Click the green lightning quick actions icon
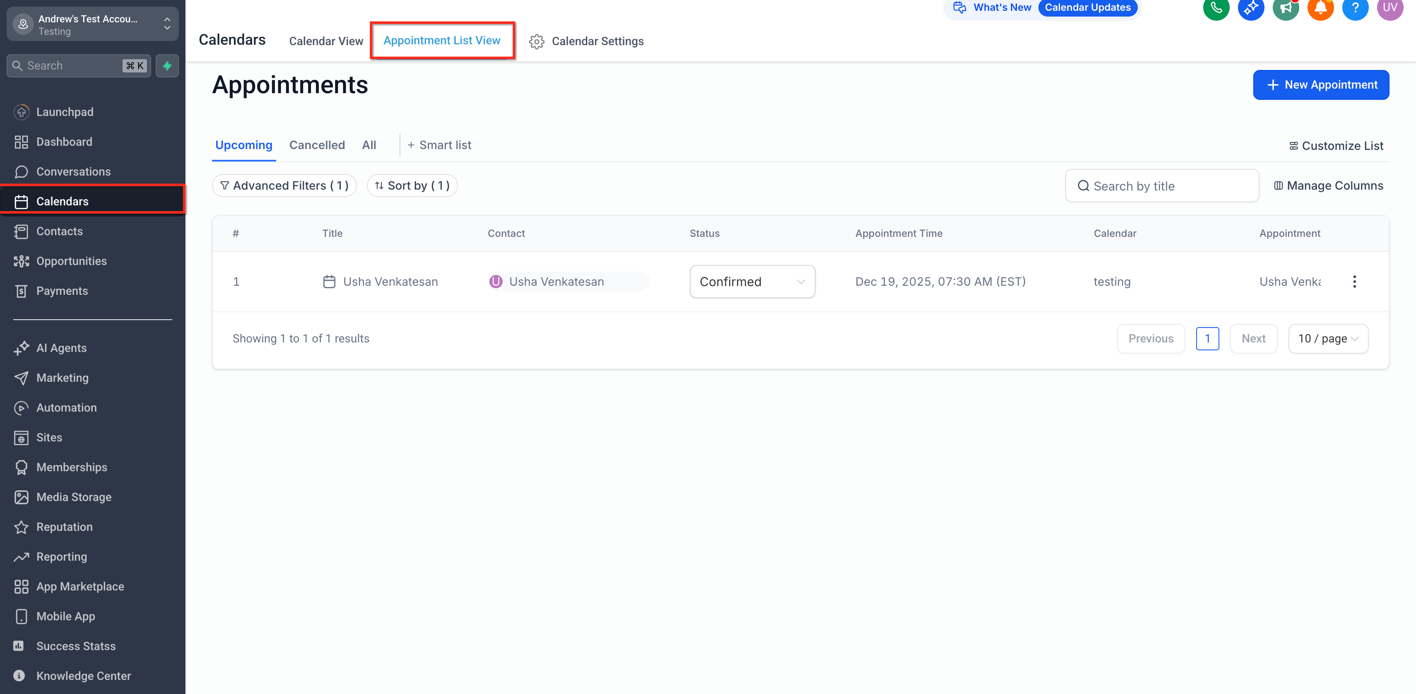1416x694 pixels. (x=167, y=65)
